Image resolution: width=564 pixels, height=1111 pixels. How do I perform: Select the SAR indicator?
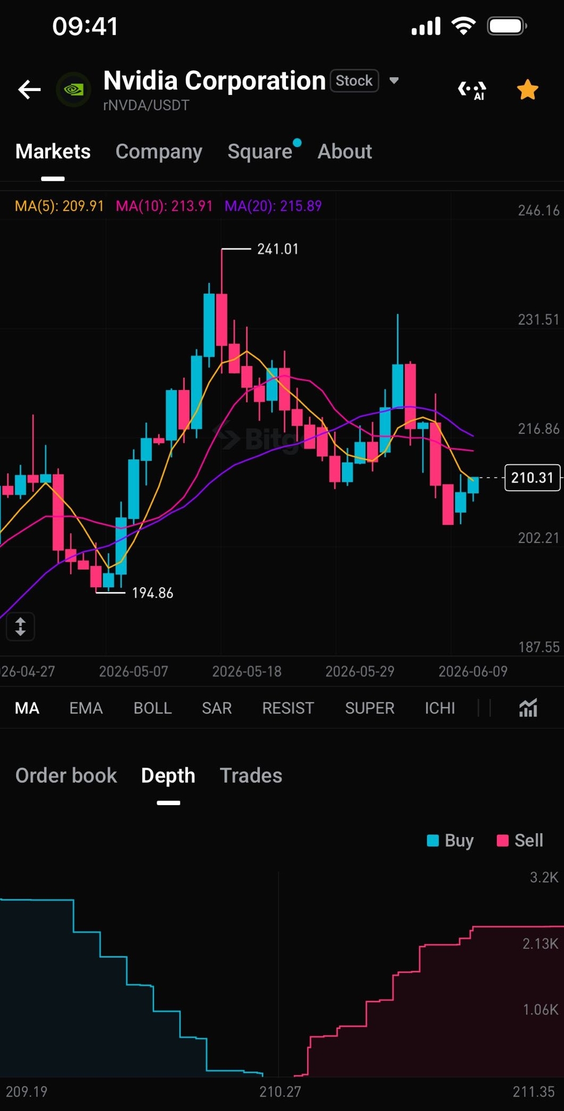[217, 708]
